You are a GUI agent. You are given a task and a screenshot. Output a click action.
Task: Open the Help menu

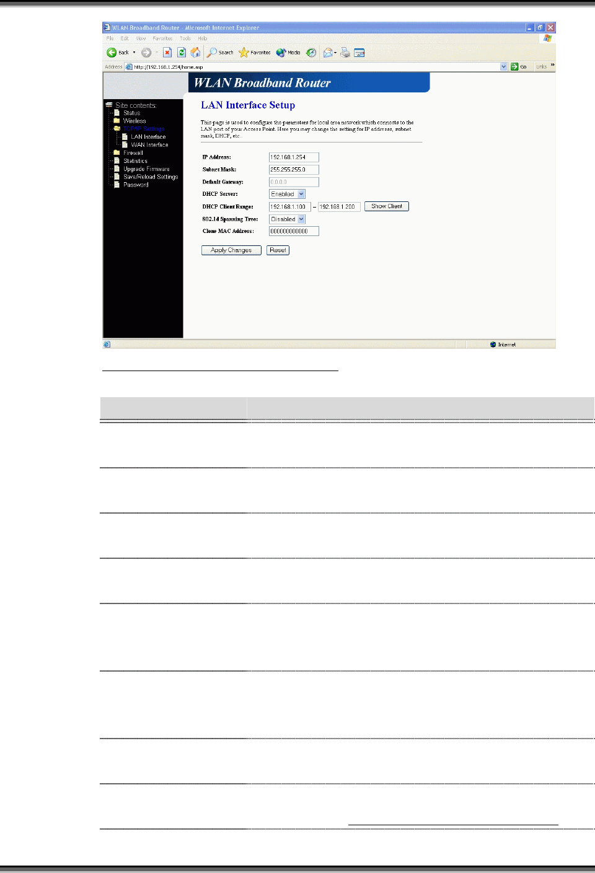(203, 38)
